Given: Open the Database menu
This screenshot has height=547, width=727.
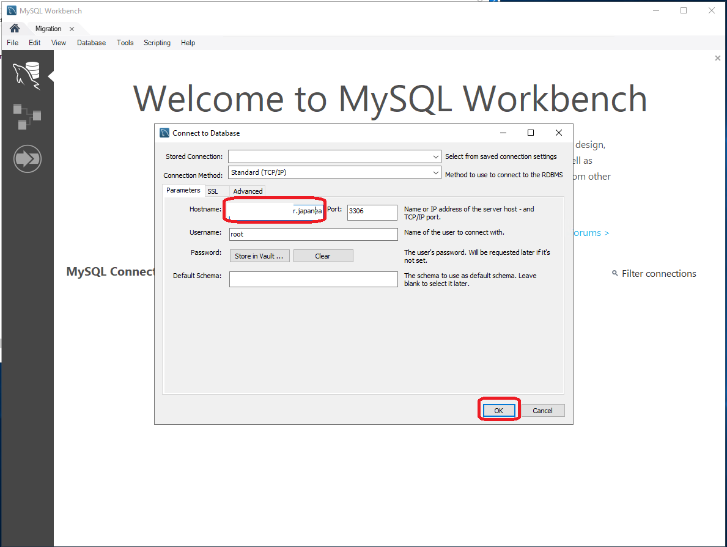Looking at the screenshot, I should click(91, 43).
